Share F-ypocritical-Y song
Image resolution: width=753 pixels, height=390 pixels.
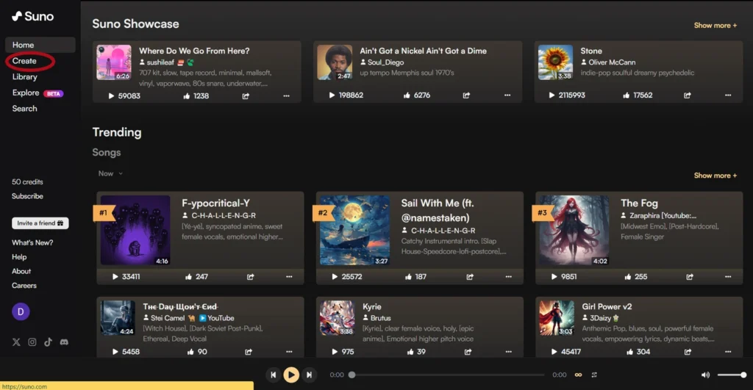tap(251, 277)
